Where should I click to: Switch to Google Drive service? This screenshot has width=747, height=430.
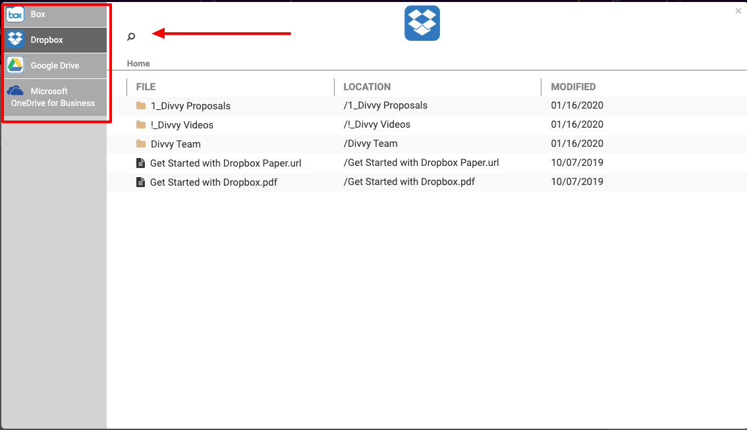click(55, 66)
